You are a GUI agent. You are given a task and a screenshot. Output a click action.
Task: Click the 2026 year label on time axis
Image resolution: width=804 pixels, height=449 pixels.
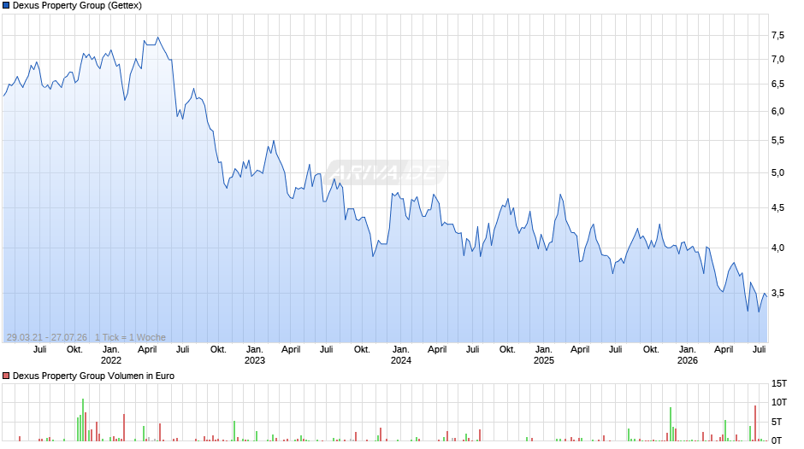(687, 360)
